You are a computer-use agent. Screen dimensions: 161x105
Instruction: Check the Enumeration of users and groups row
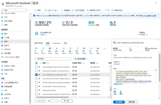(x=36, y=86)
